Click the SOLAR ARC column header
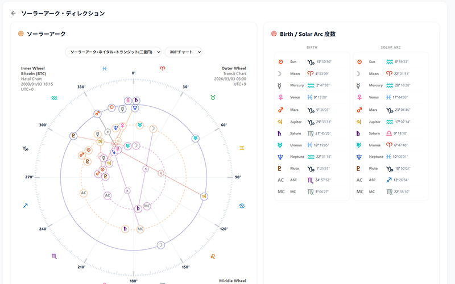The image size is (455, 284). 390,48
